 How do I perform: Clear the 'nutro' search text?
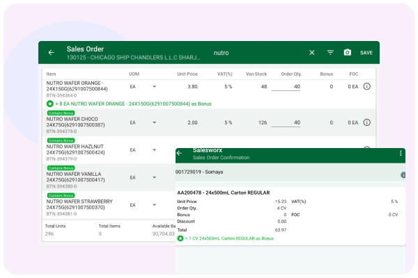coord(311,53)
